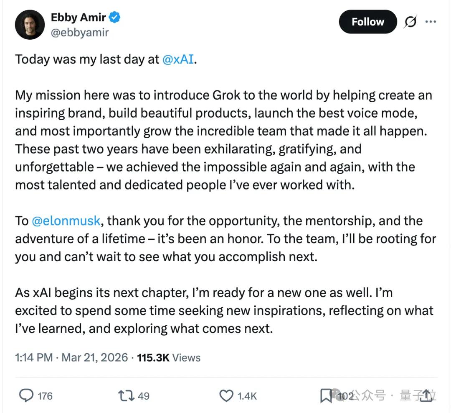Open the @xAI mention link
The image size is (451, 413).
[x=178, y=59]
